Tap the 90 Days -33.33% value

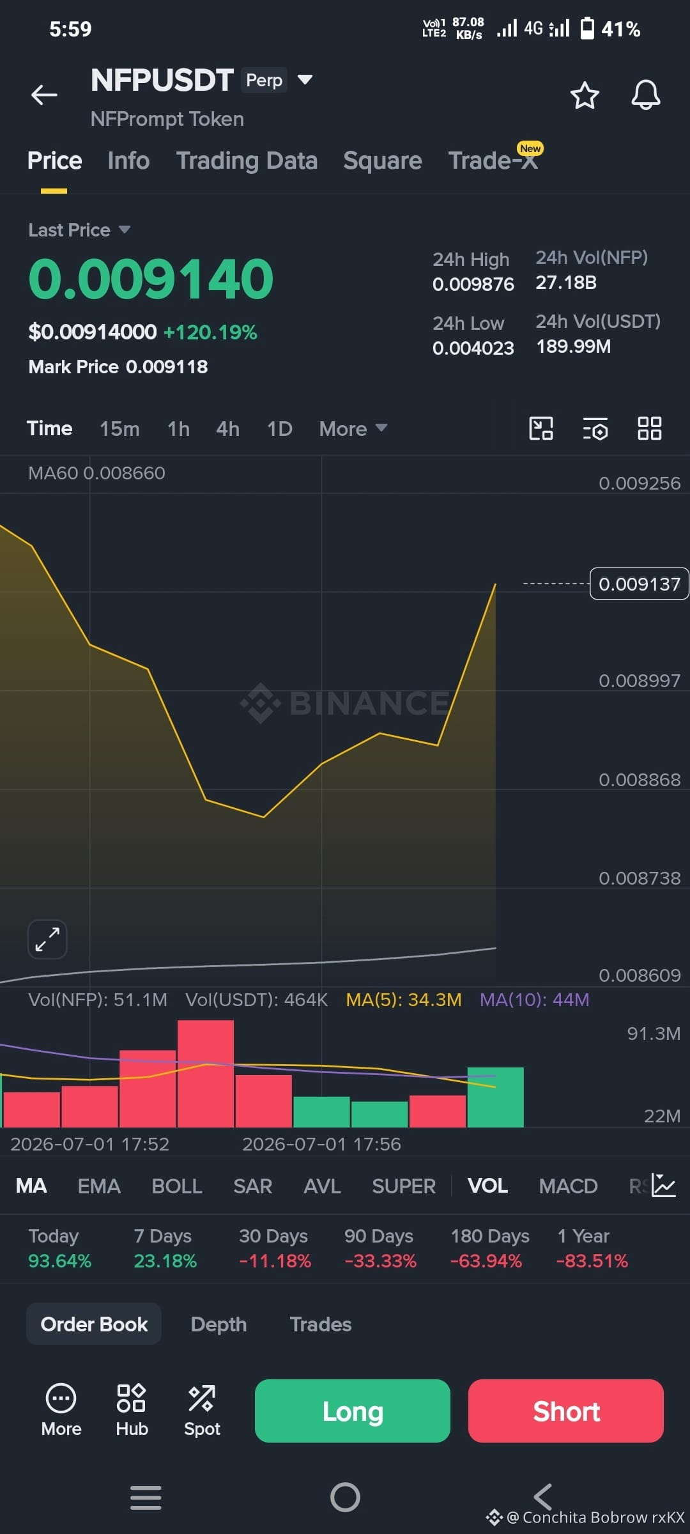[x=380, y=1260]
